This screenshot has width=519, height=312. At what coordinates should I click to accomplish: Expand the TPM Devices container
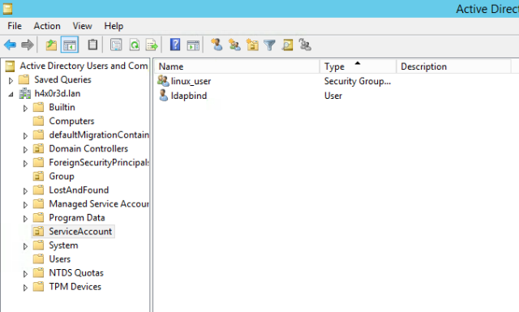pyautogui.click(x=25, y=288)
